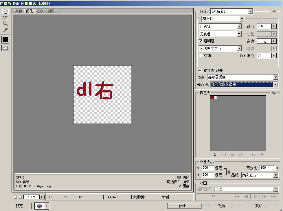This screenshot has height=211, width=283.
Task: Click the image width W field
Action: (x=208, y=168)
